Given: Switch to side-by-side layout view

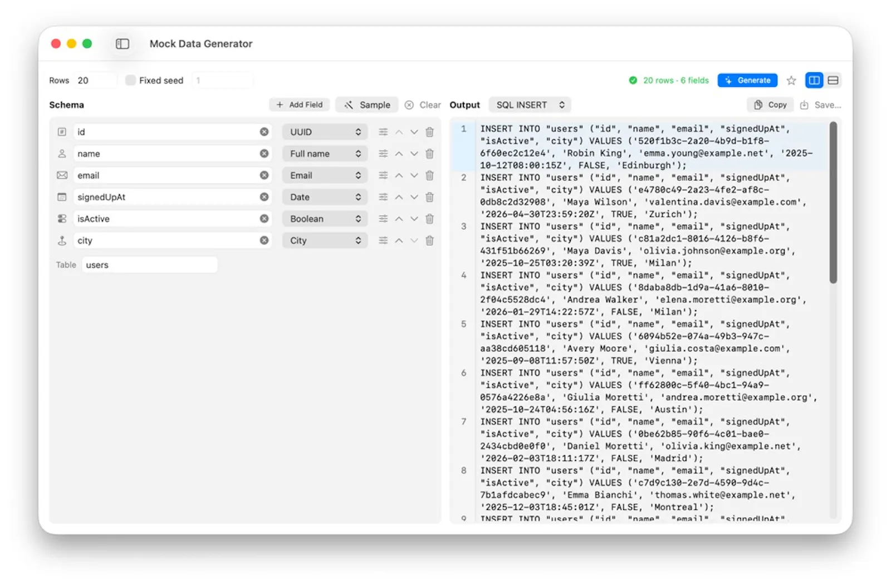Looking at the screenshot, I should [814, 80].
